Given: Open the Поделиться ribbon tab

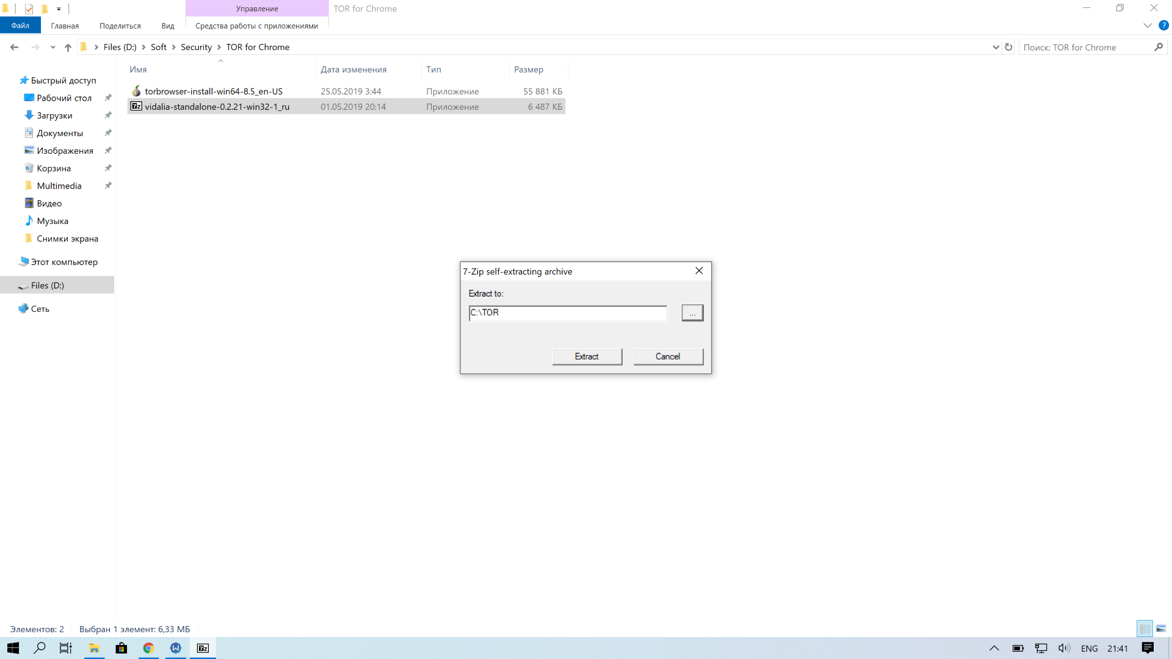Looking at the screenshot, I should tap(120, 26).
